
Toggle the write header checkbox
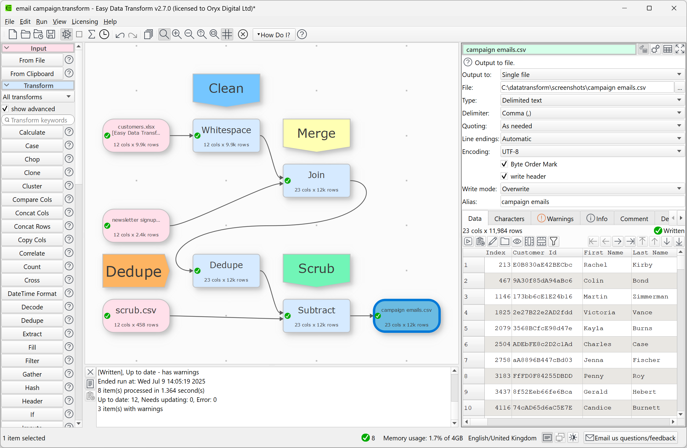coord(505,176)
